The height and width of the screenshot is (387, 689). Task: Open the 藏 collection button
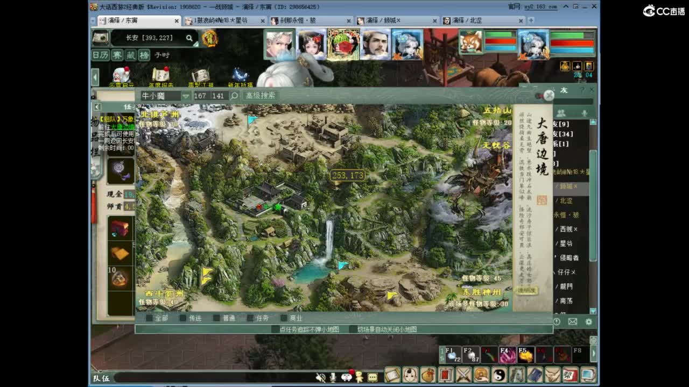click(131, 55)
